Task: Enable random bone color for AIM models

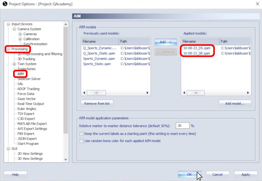Action: click(x=82, y=141)
